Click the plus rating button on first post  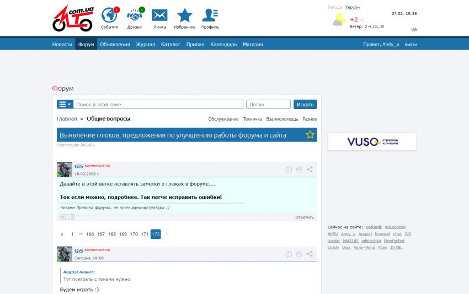(63, 217)
